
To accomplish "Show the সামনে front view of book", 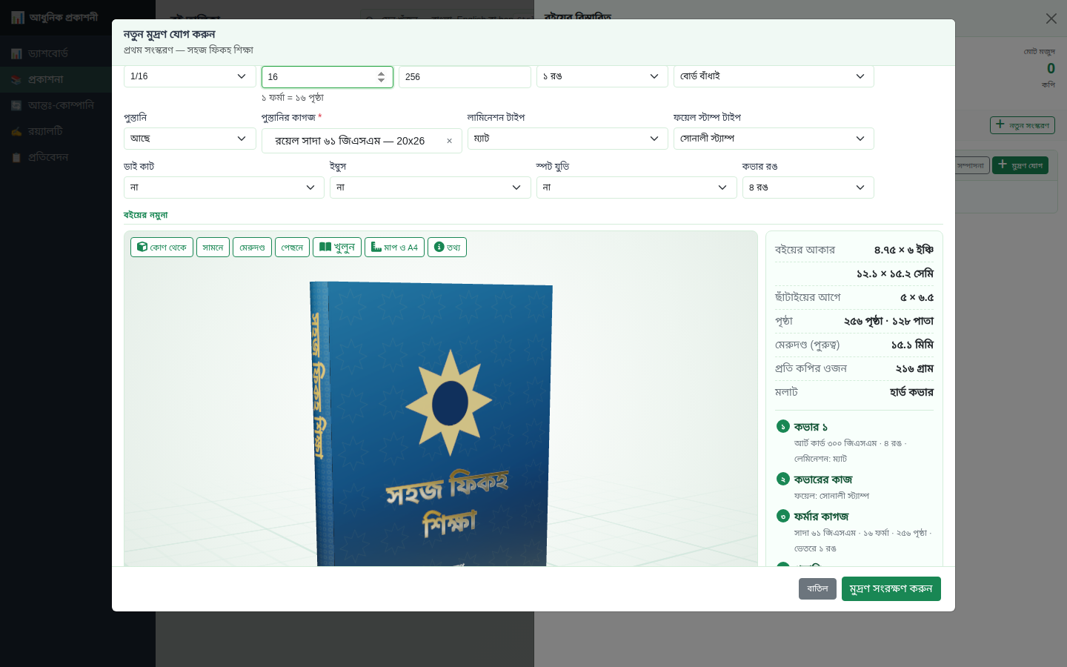I will pyautogui.click(x=213, y=247).
